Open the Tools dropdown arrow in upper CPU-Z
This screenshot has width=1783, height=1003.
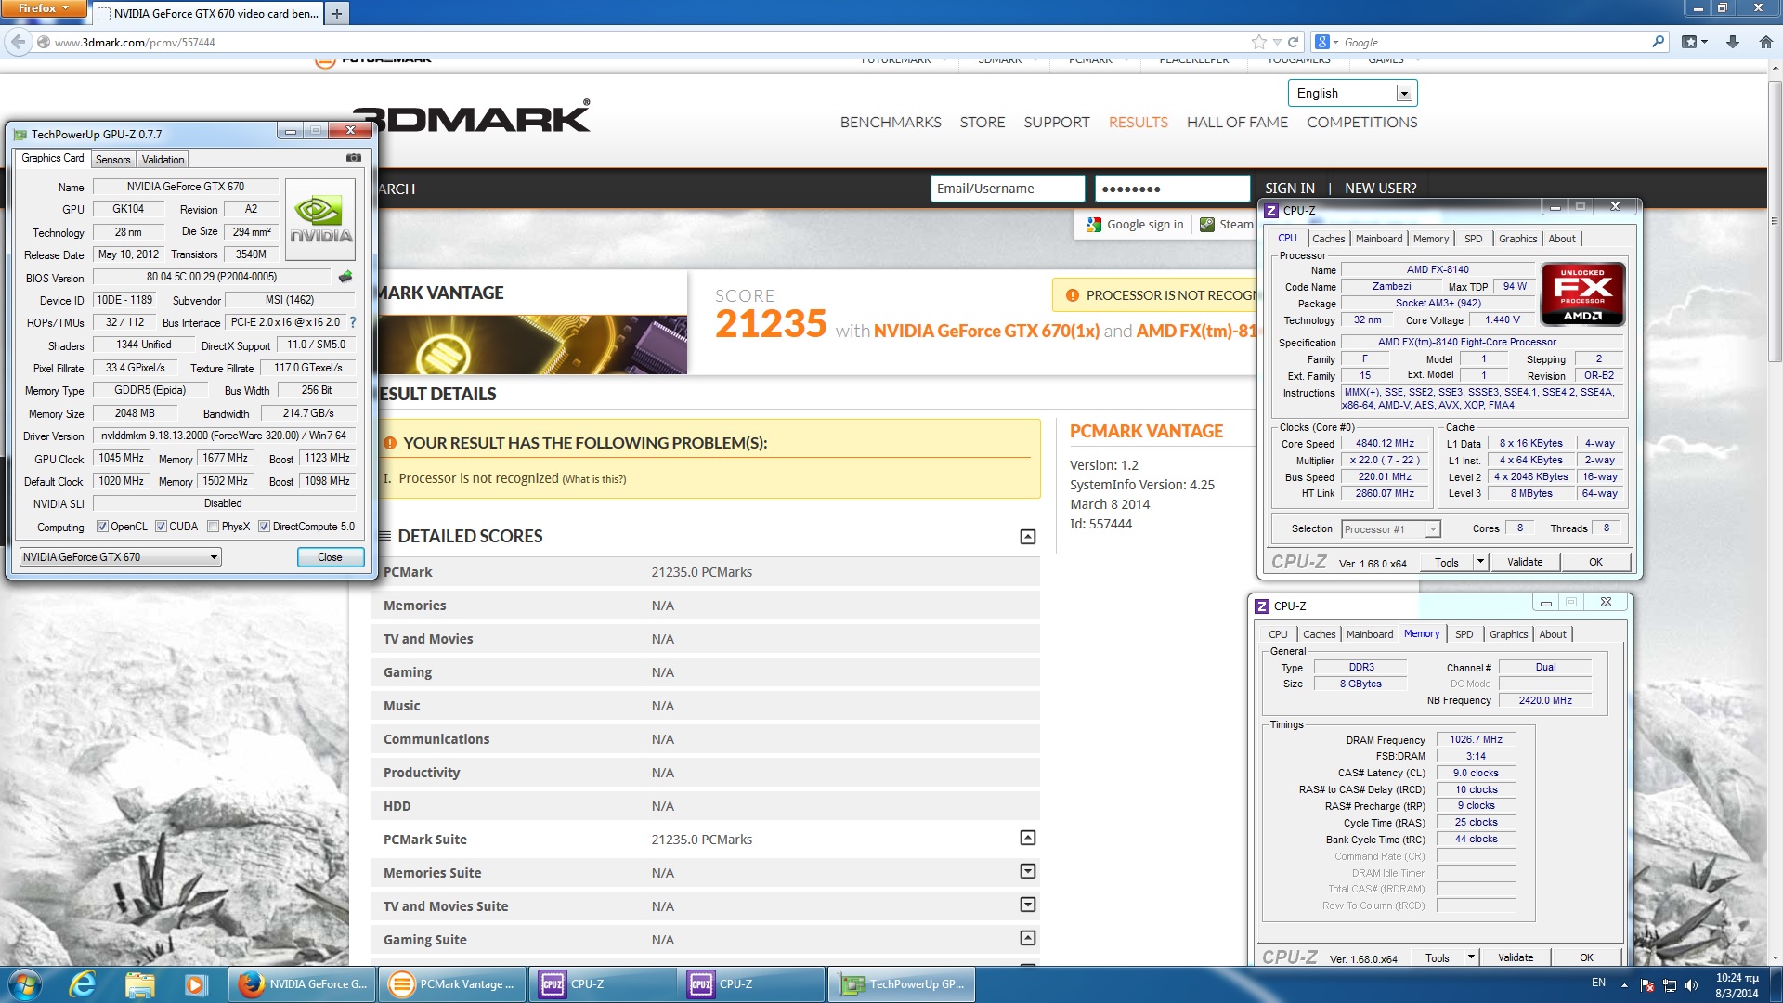pos(1480,562)
